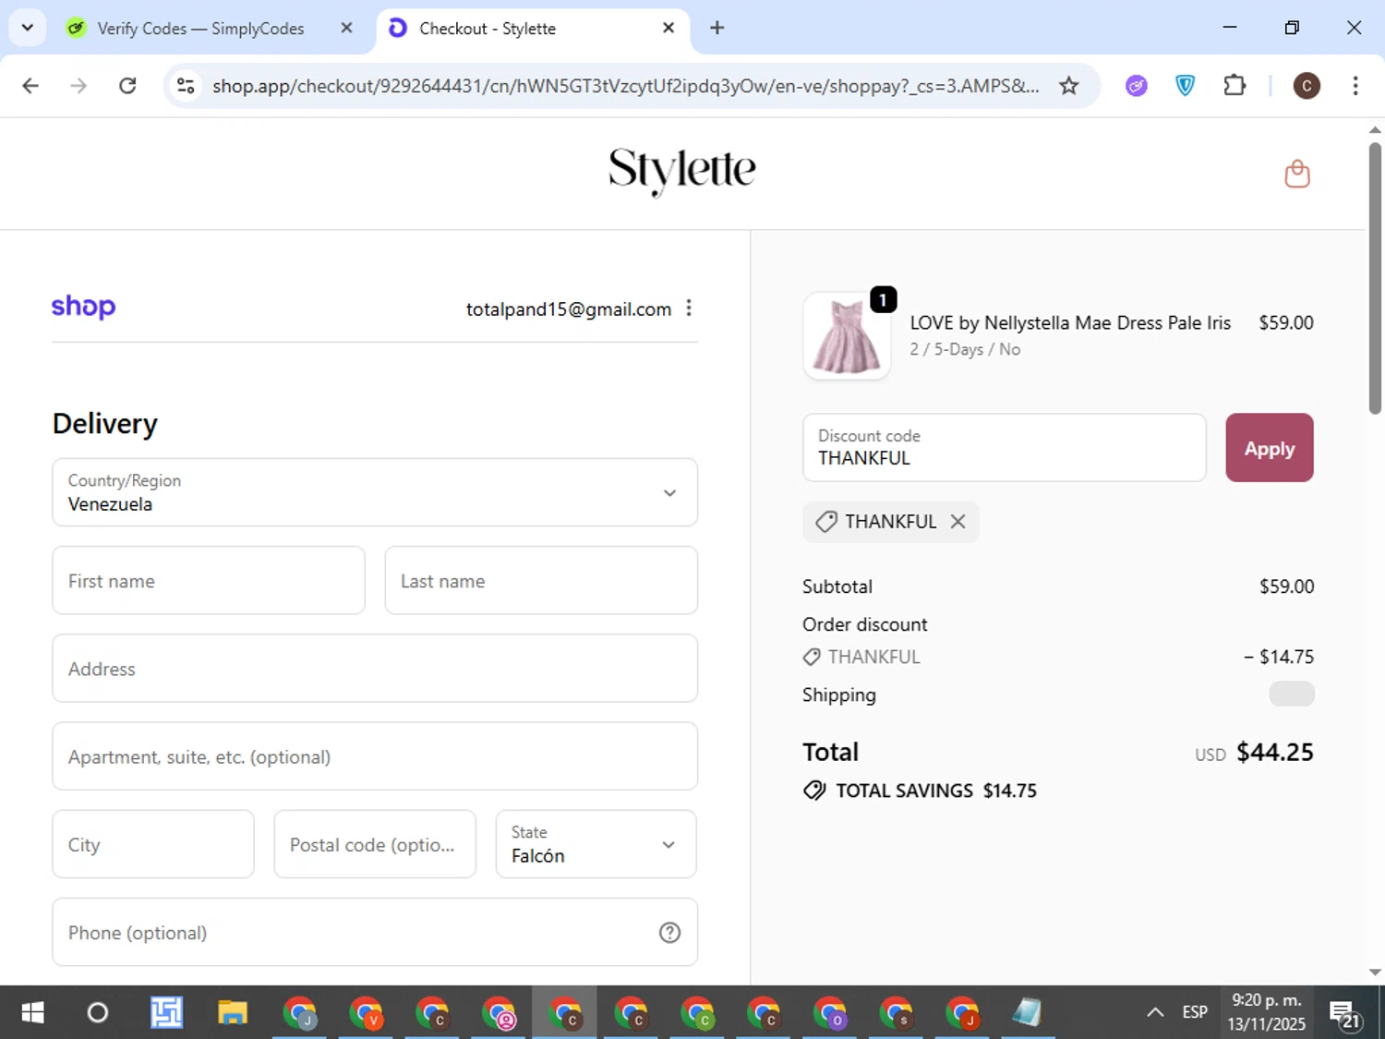Open the blue maze app in taskbar
This screenshot has height=1039, width=1385.
click(166, 1013)
